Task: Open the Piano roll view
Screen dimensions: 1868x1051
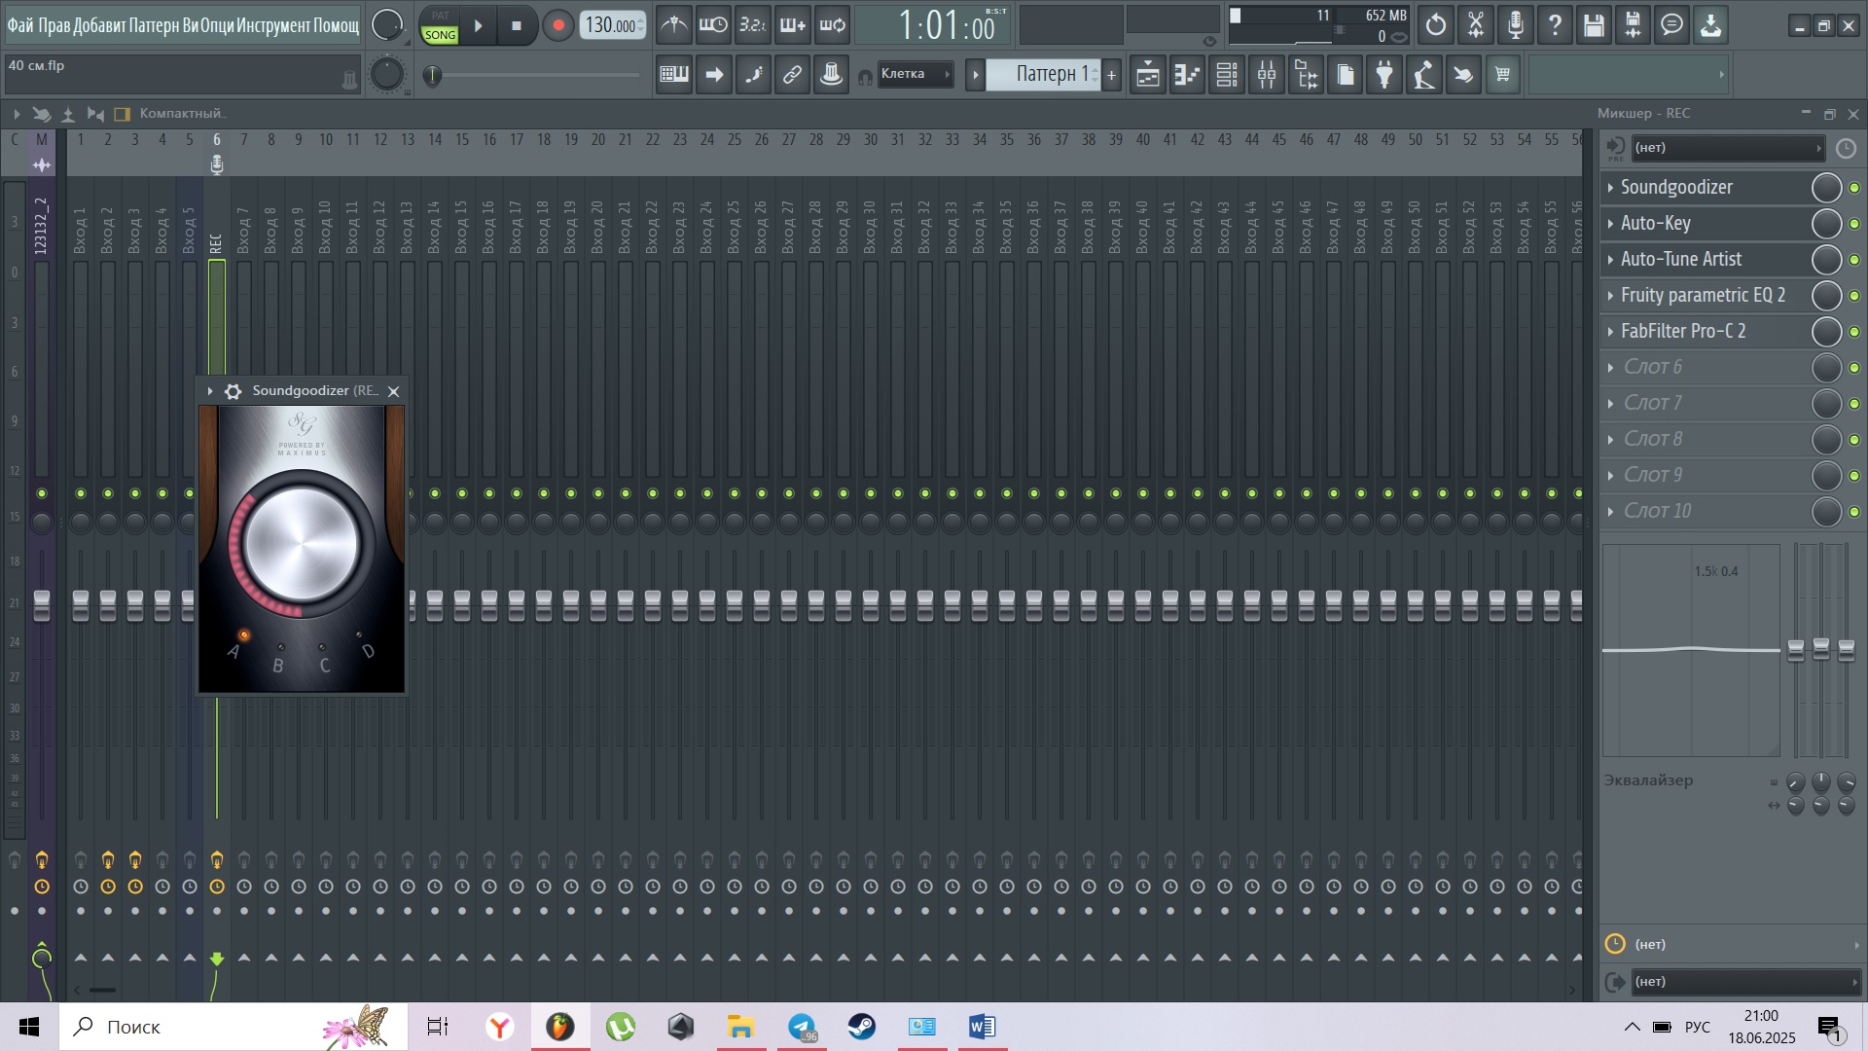Action: (x=1187, y=75)
